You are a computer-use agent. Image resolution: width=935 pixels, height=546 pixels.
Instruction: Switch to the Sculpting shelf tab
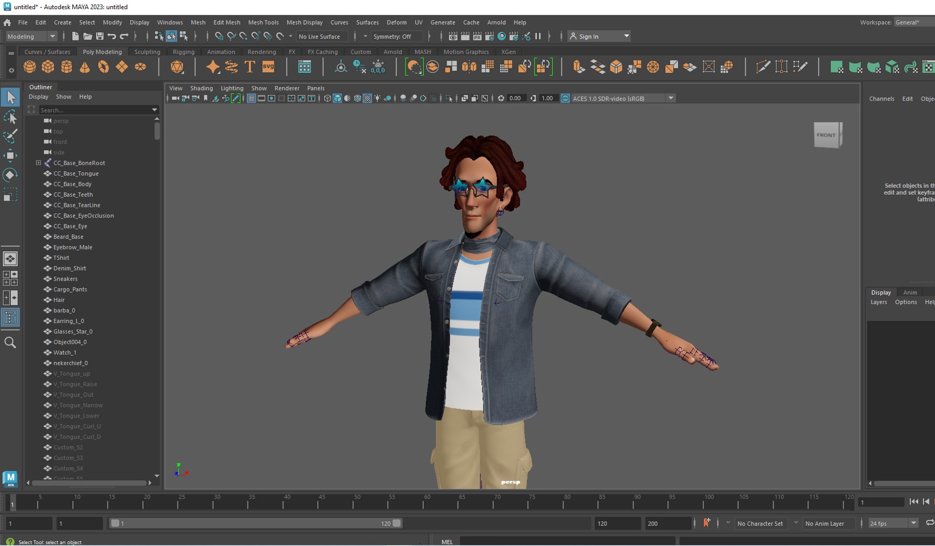point(147,52)
